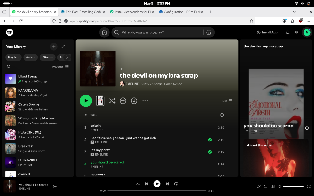This screenshot has width=314, height=196.
Task: Open Breakfast single by Olivia Knox
Action: tap(38, 149)
